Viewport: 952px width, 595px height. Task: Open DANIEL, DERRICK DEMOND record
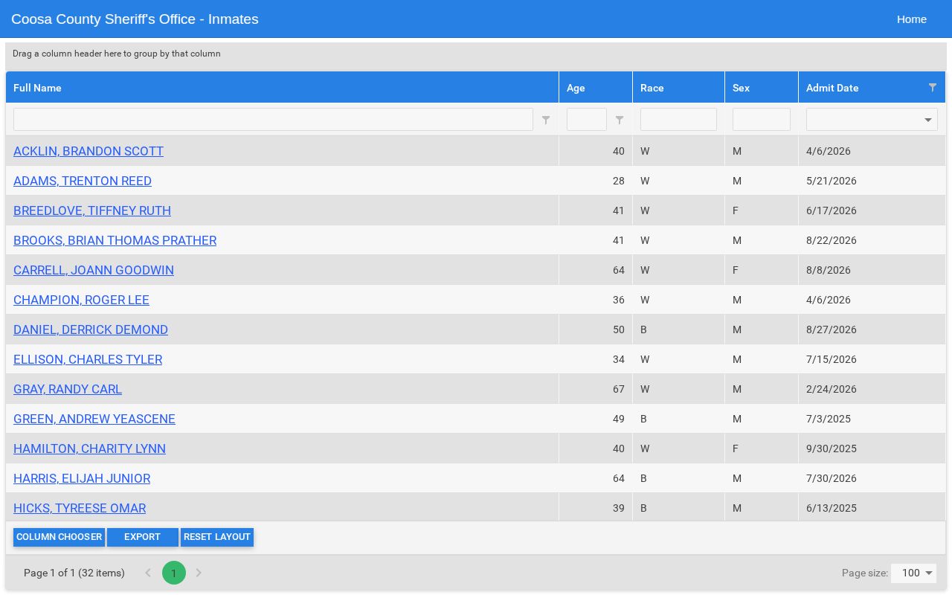click(x=91, y=329)
